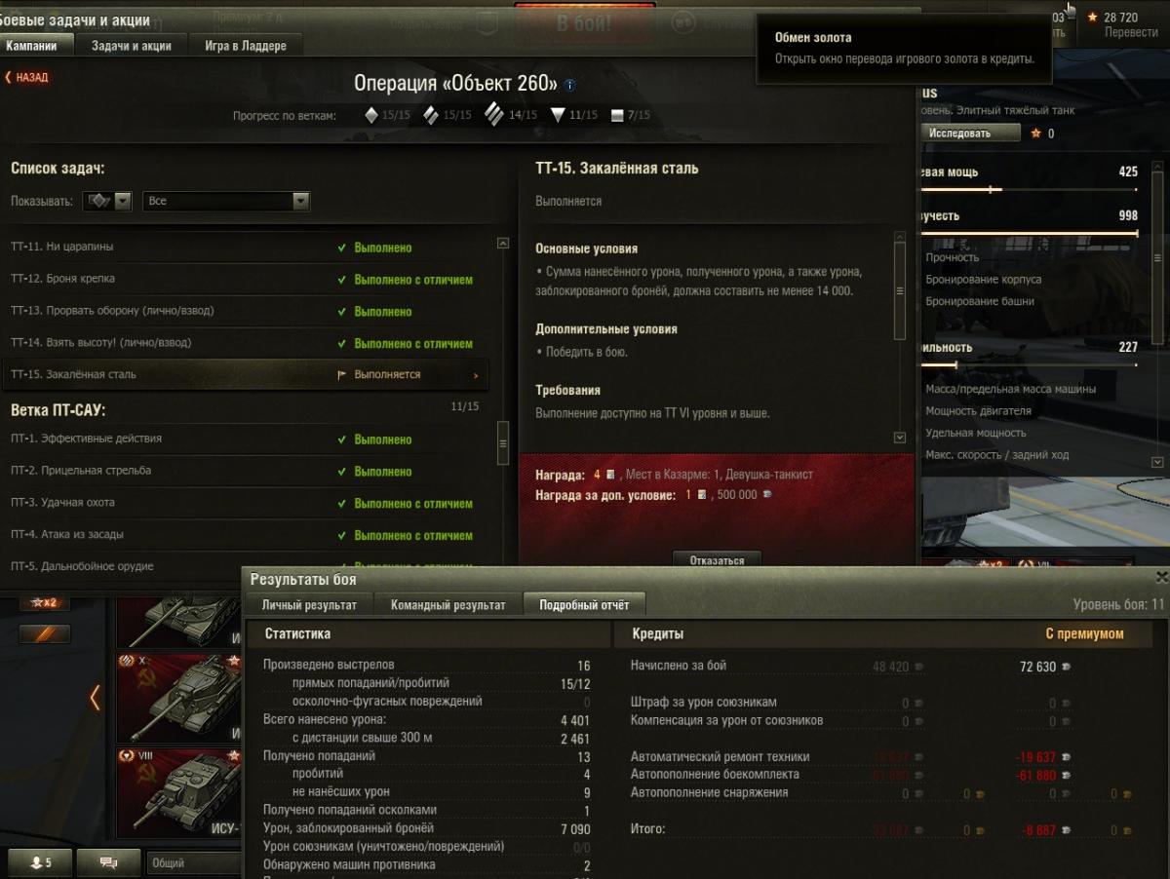Open the chat channels speech-bubble icon
Screen dimensions: 1170x879
[x=108, y=862]
